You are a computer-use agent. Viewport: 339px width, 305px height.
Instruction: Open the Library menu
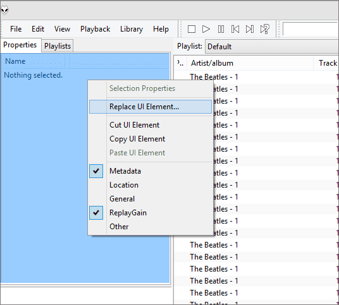point(132,29)
